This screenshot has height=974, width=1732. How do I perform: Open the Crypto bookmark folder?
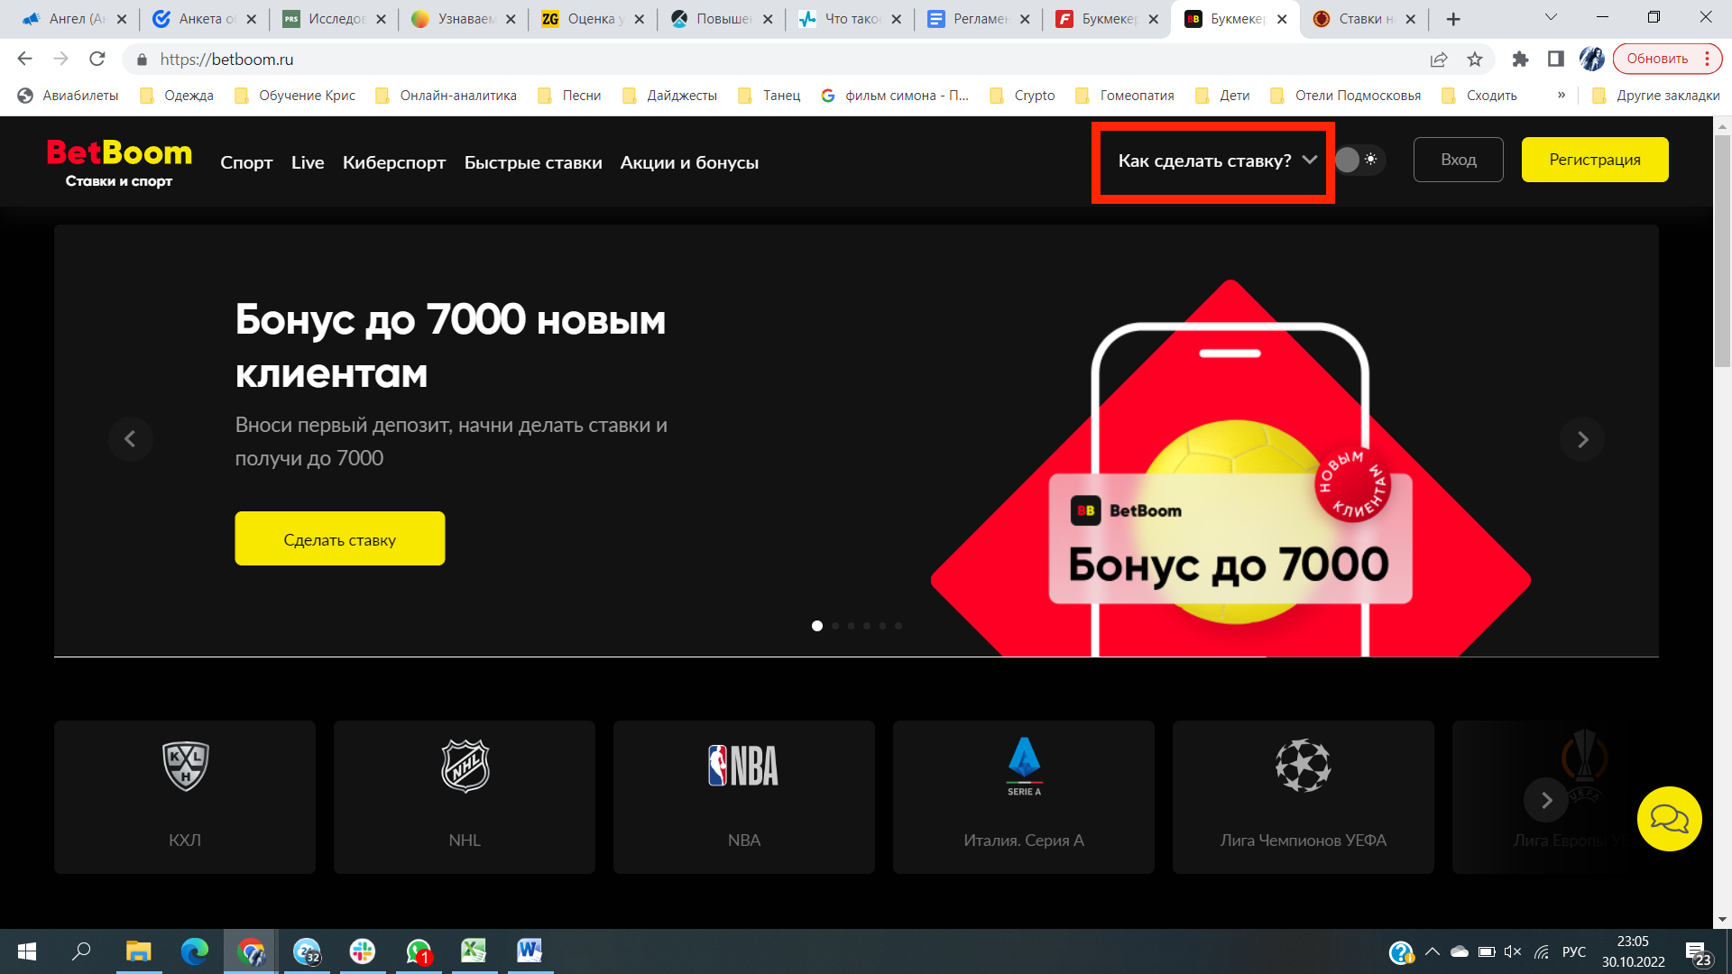[1022, 96]
